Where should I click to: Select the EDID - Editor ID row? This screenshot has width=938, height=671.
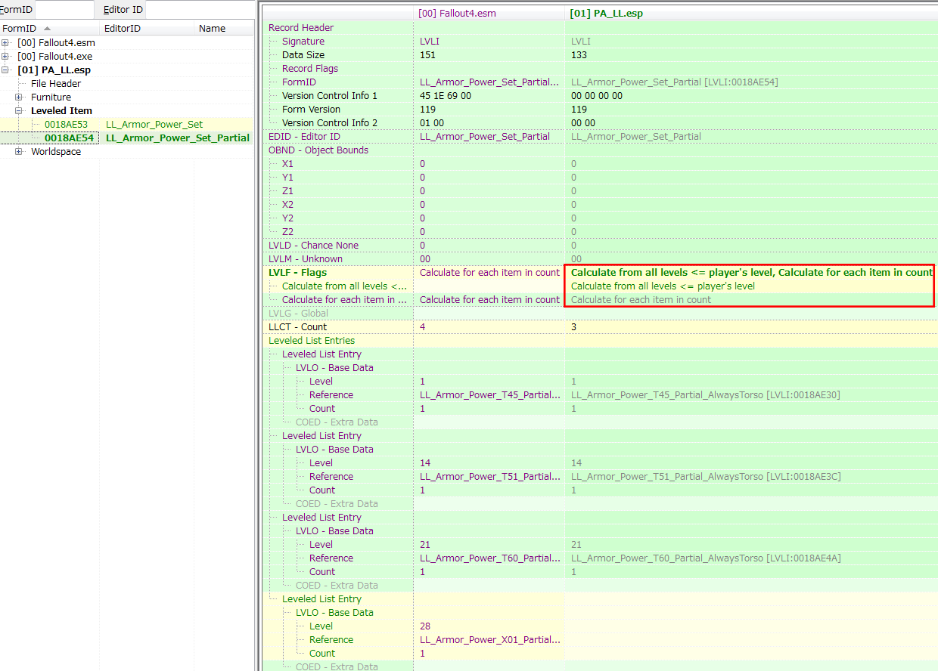pos(304,136)
